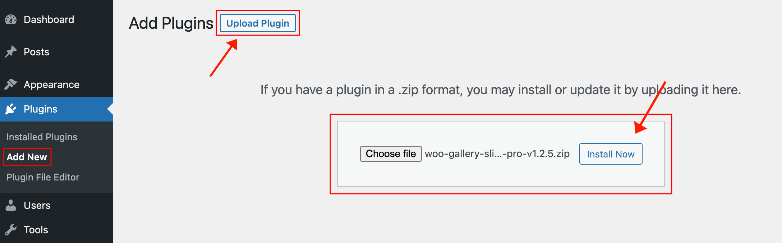Click the Posts pushpin icon

(11, 52)
